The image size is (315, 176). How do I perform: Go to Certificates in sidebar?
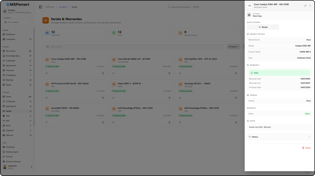pos(10,101)
